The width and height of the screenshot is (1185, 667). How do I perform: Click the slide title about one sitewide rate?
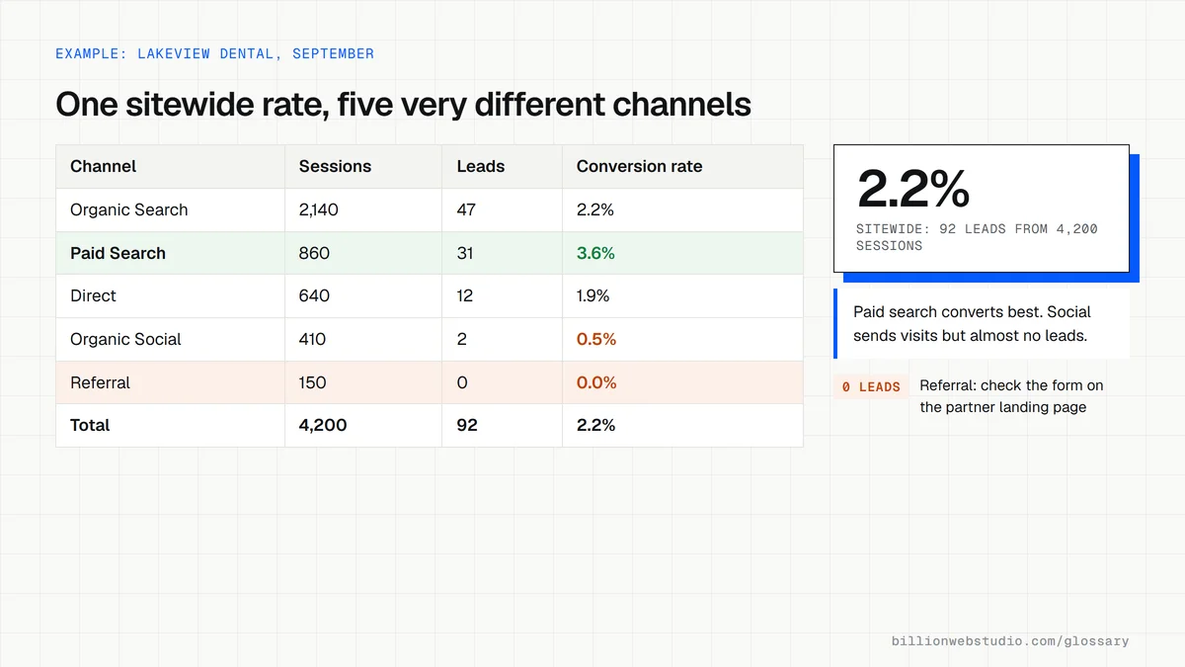(403, 104)
